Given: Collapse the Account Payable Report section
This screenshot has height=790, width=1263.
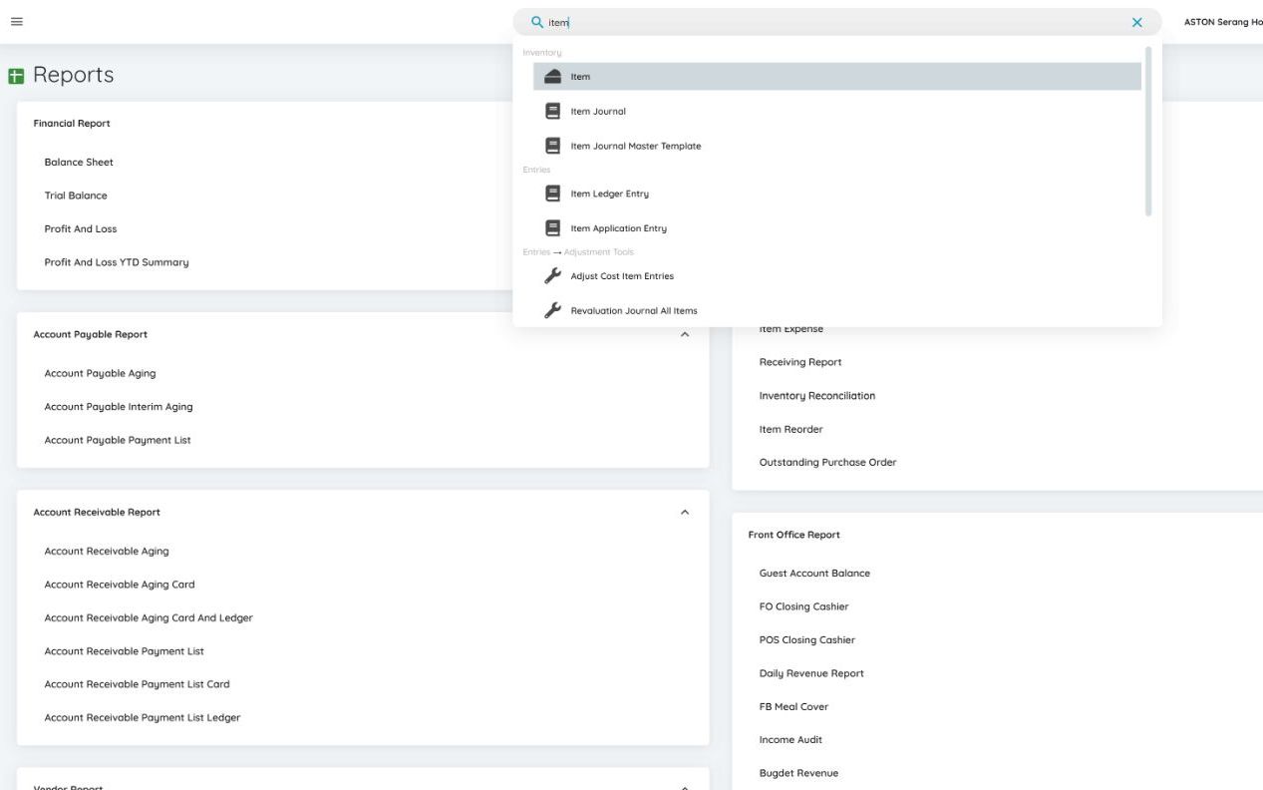Looking at the screenshot, I should pyautogui.click(x=685, y=335).
